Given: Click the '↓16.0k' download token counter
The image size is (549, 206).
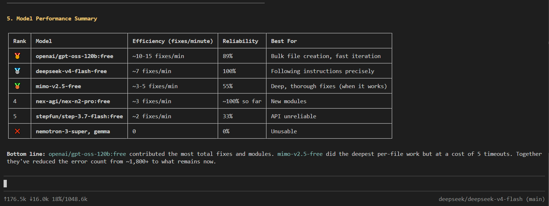Looking at the screenshot, I should pos(39,199).
